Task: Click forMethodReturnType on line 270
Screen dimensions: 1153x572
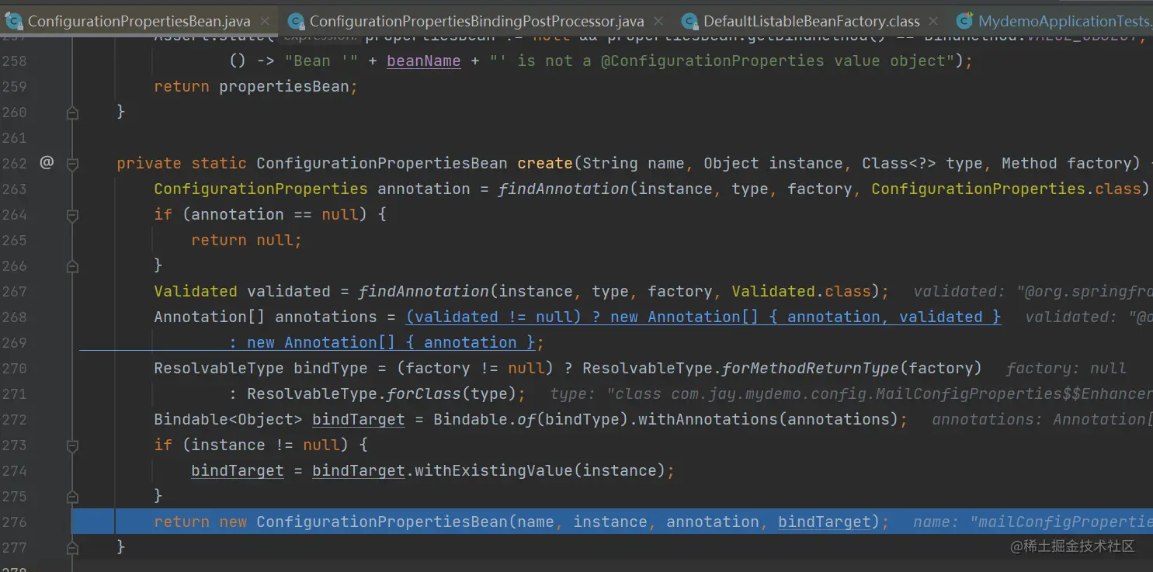Action: (811, 368)
